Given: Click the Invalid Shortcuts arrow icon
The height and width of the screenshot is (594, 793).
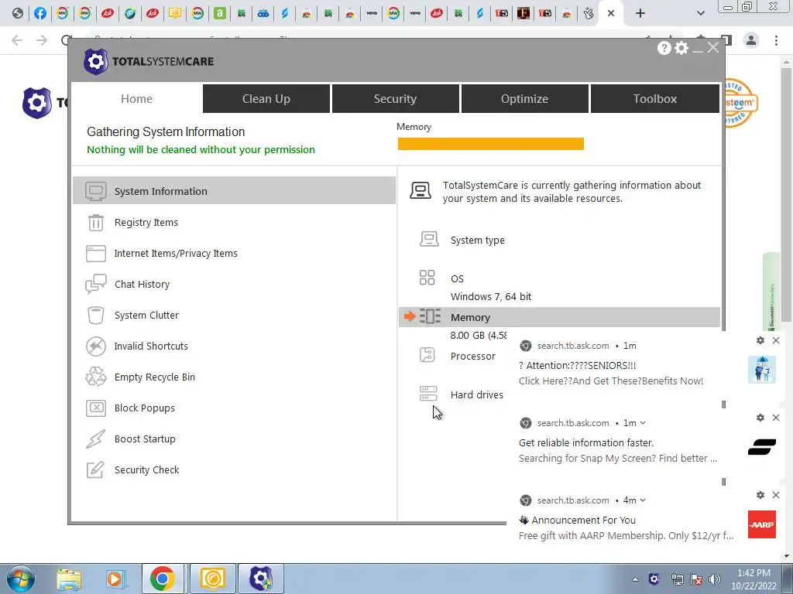Looking at the screenshot, I should pyautogui.click(x=95, y=346).
